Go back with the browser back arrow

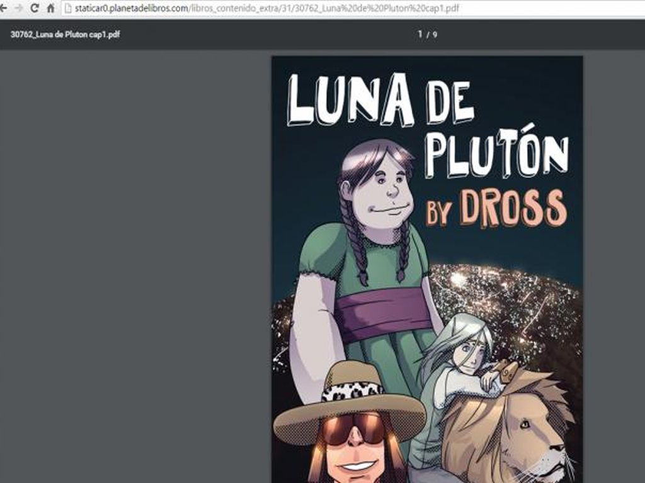coord(4,8)
